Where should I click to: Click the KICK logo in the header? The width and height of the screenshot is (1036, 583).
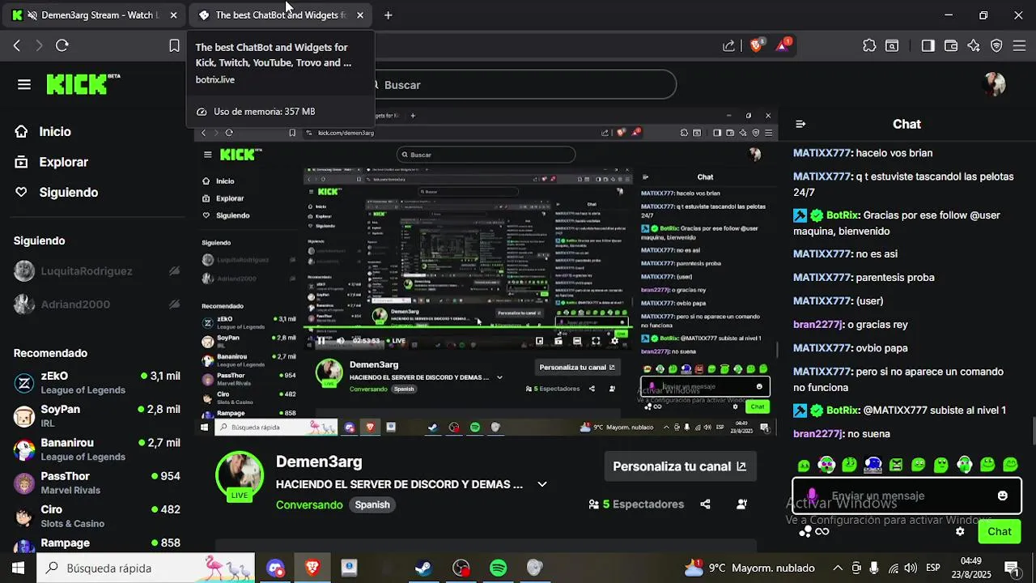pyautogui.click(x=83, y=84)
